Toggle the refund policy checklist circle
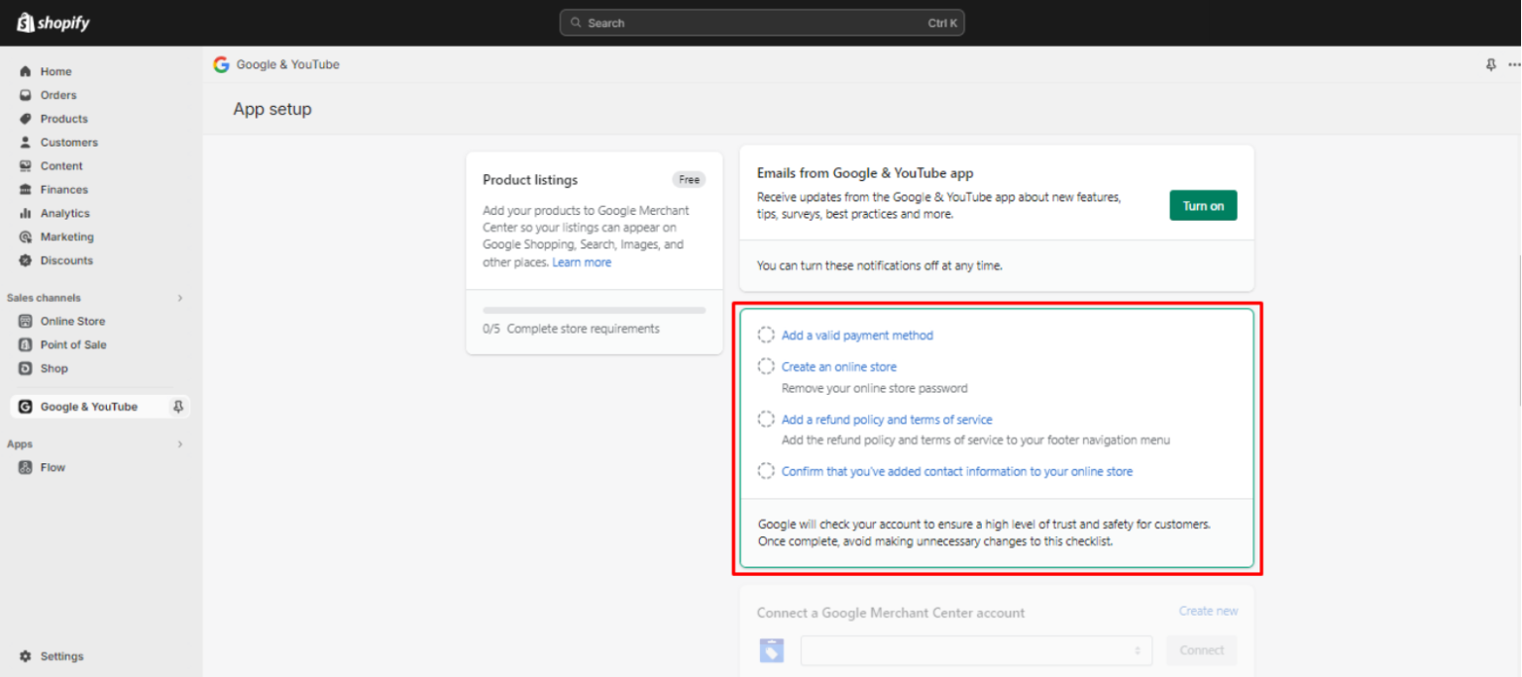The height and width of the screenshot is (677, 1522). tap(766, 420)
